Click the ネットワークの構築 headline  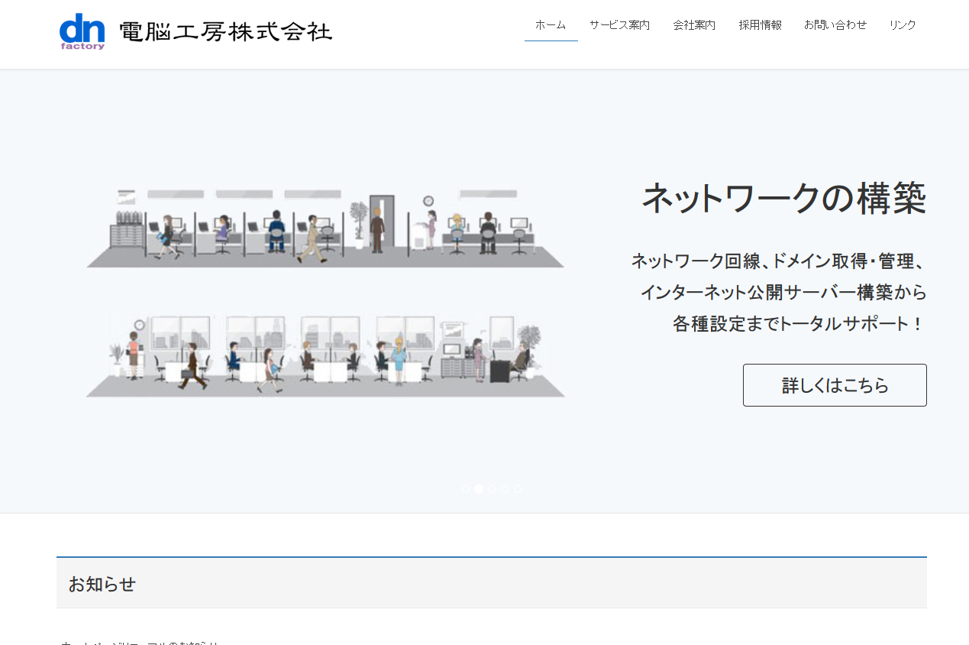(784, 198)
